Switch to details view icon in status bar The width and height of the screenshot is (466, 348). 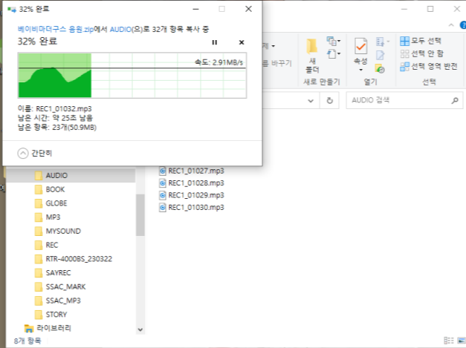pos(449,341)
